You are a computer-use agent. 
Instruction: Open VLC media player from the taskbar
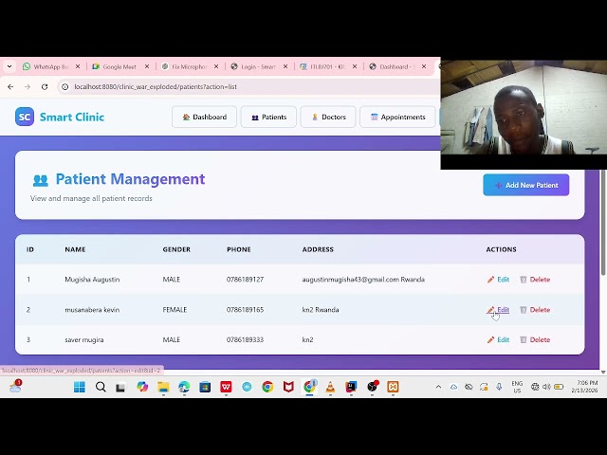point(330,387)
